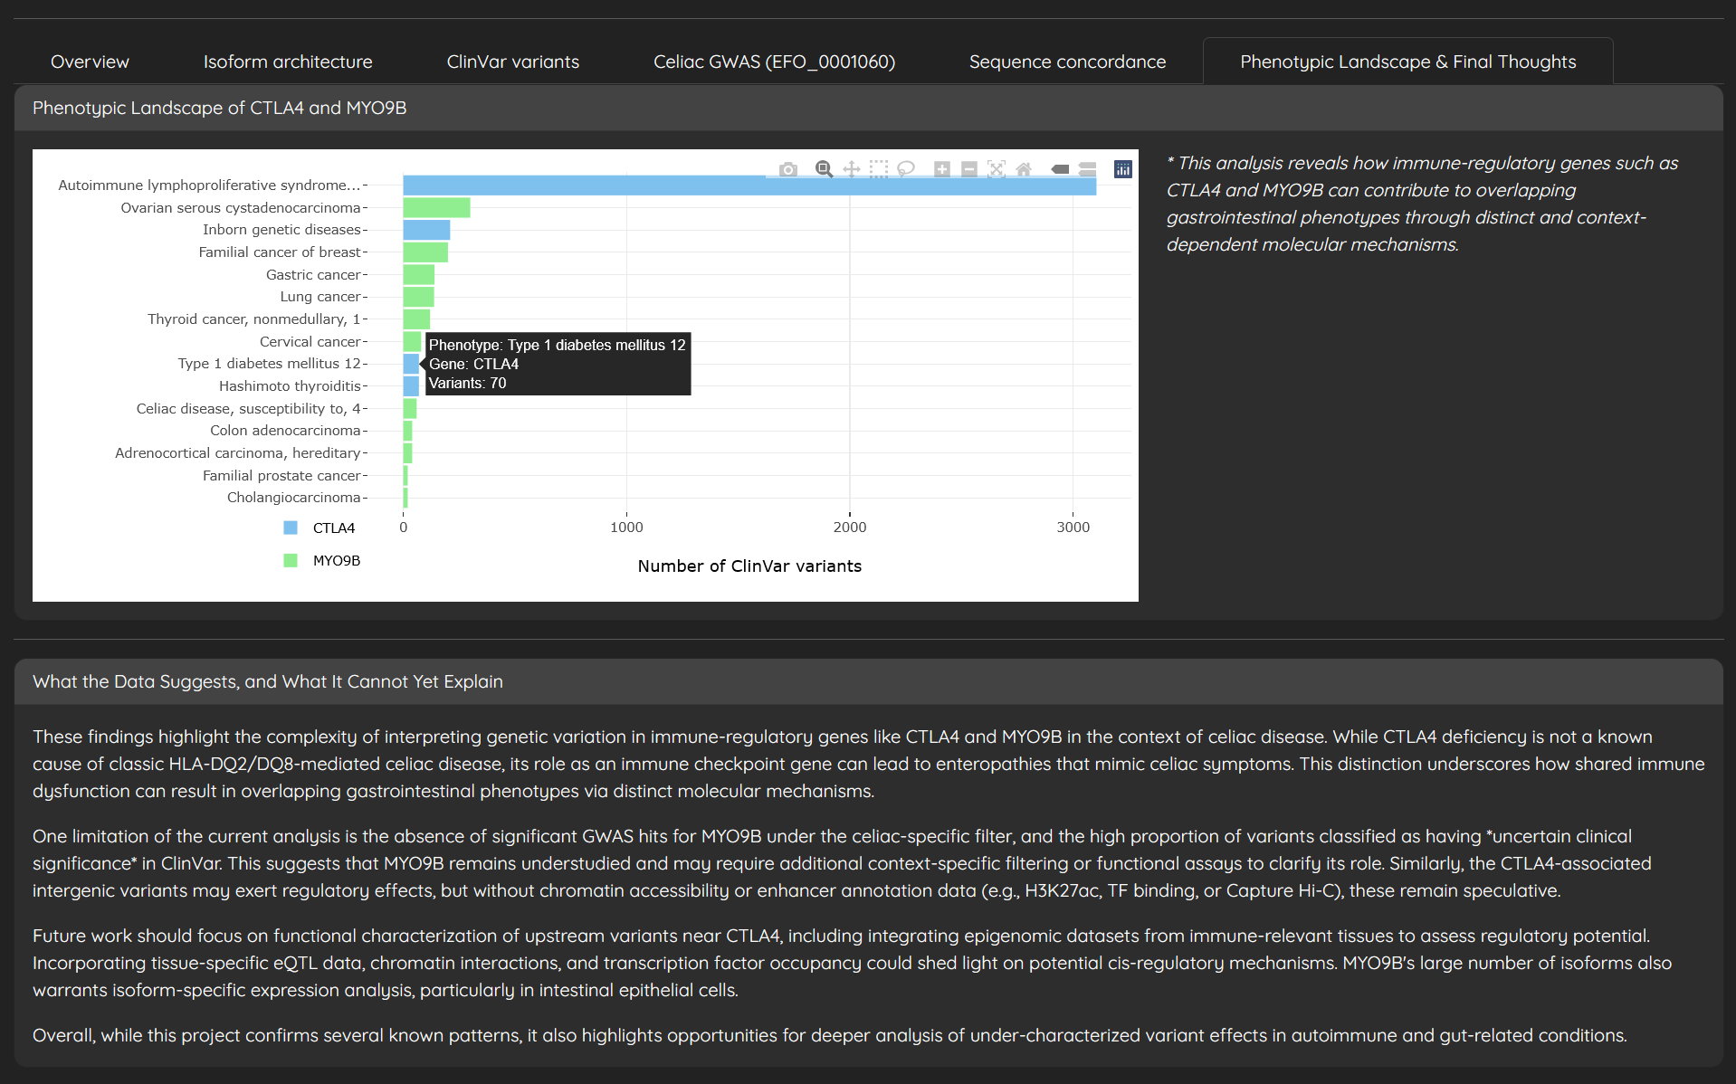This screenshot has width=1736, height=1084.
Task: Open Celiac GWAS (EFO_0001060) tab
Action: pos(774,62)
